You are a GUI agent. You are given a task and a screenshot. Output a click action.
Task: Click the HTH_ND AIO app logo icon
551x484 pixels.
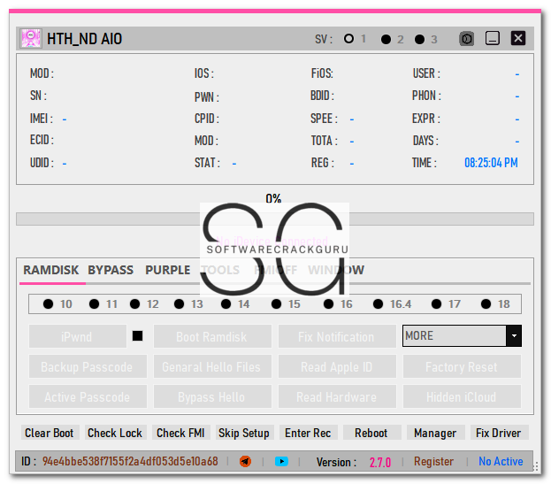[31, 38]
